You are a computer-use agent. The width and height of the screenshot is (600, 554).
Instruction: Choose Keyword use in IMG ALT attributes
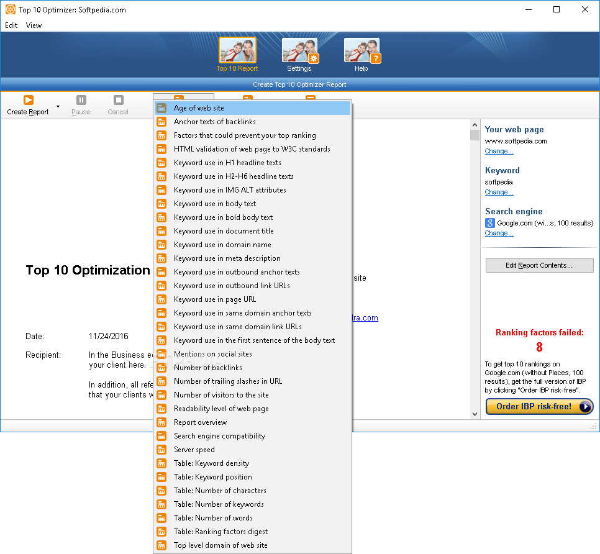[253, 190]
